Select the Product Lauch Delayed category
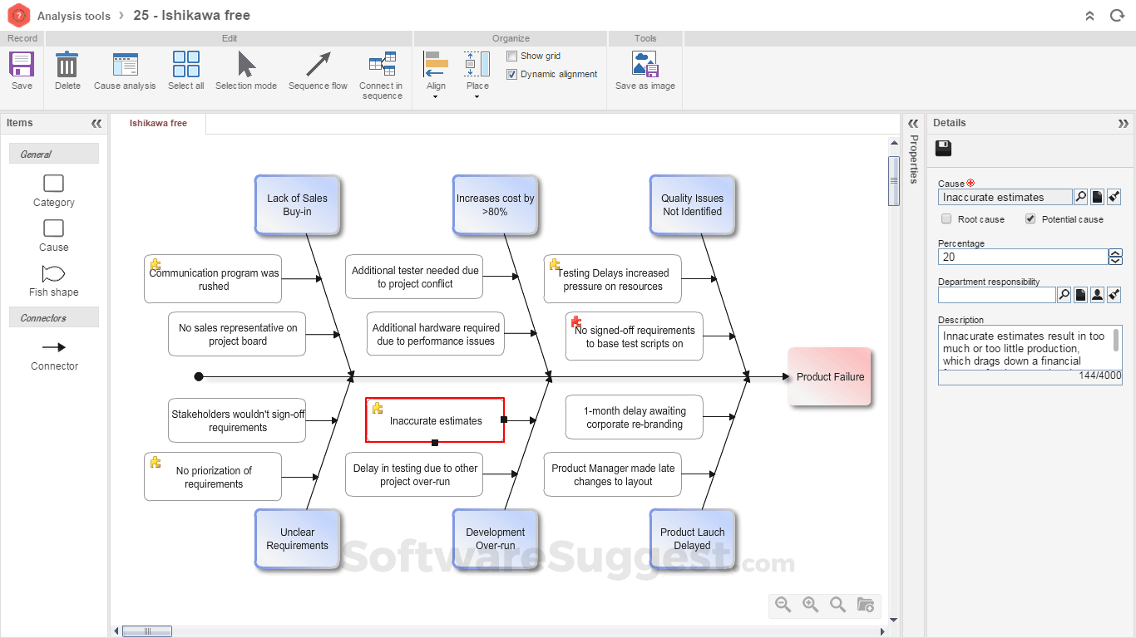This screenshot has width=1136, height=638. pyautogui.click(x=692, y=538)
